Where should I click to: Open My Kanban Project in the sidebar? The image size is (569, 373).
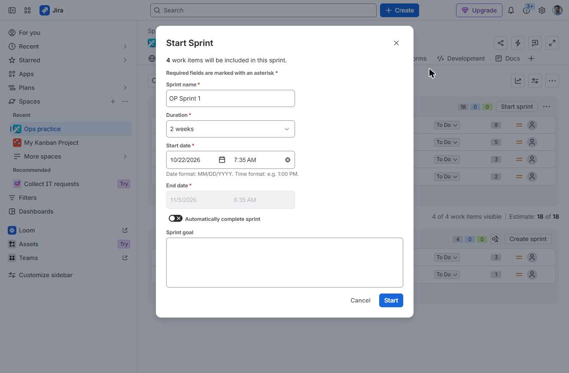71,143
